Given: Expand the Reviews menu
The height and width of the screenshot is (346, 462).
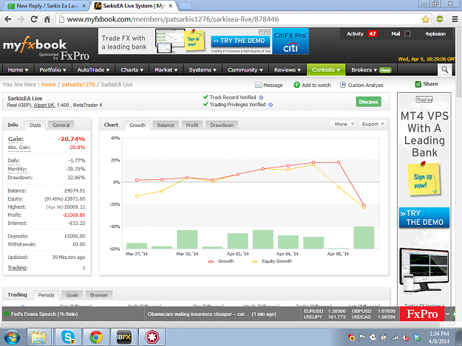Looking at the screenshot, I should [x=288, y=69].
